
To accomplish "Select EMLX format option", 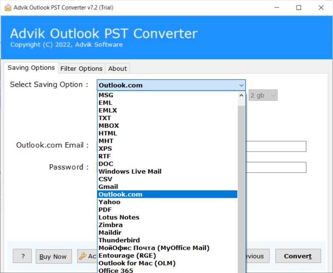I will coord(167,110).
